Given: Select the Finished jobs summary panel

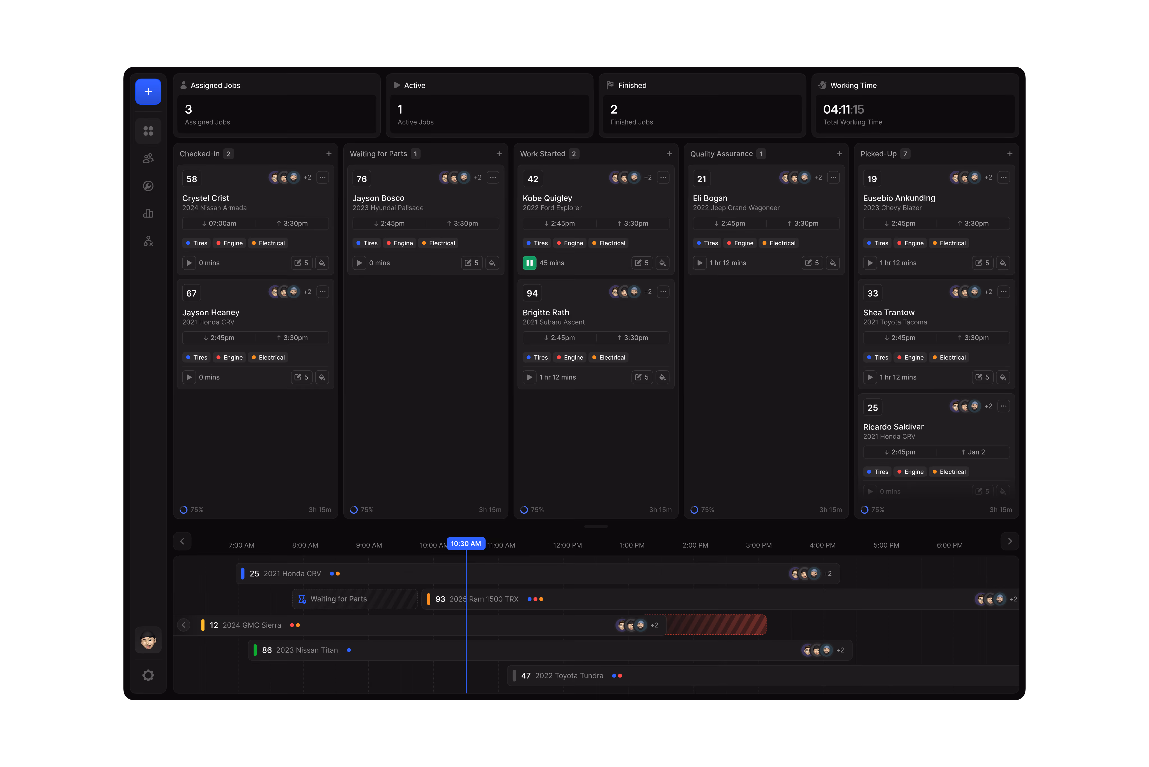Looking at the screenshot, I should coord(702,105).
